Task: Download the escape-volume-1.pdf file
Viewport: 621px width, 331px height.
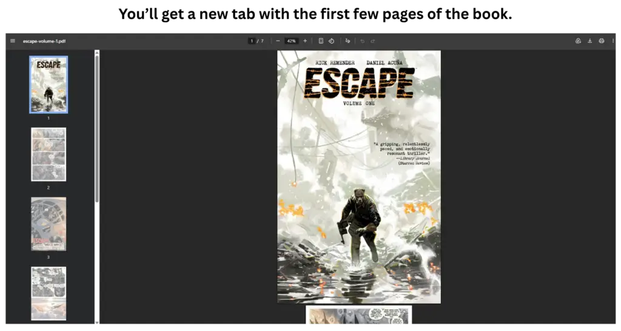Action: 589,41
